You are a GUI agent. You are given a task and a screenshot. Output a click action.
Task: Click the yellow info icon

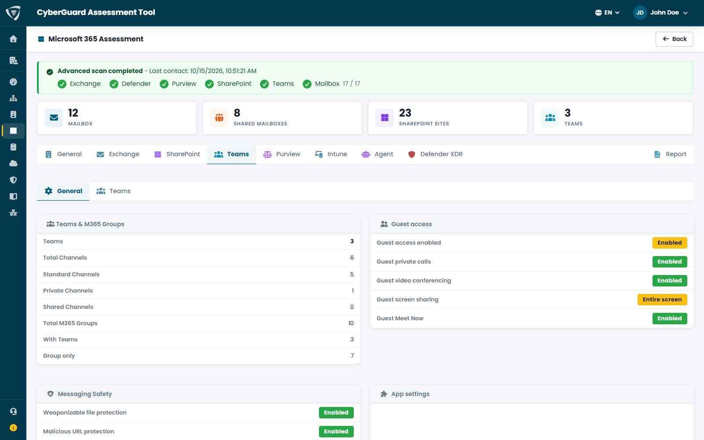pyautogui.click(x=13, y=428)
